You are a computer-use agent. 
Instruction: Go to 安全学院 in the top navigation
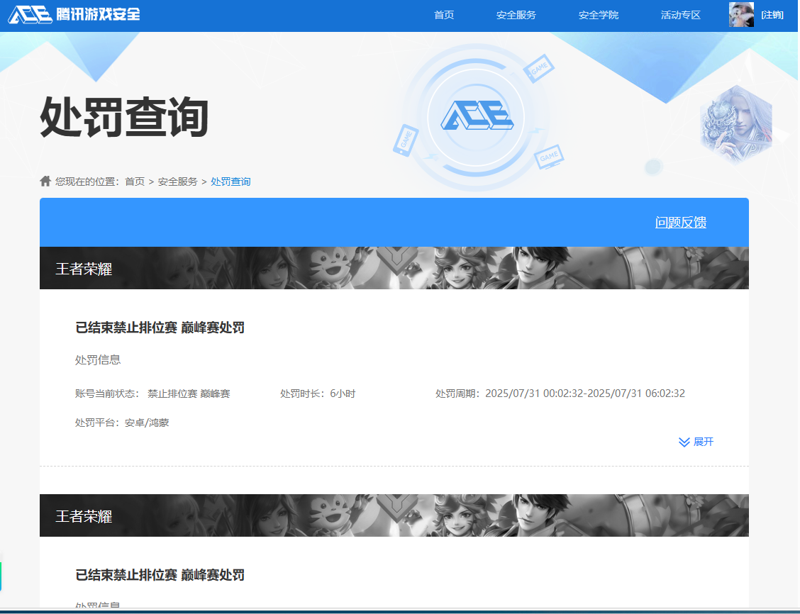598,15
